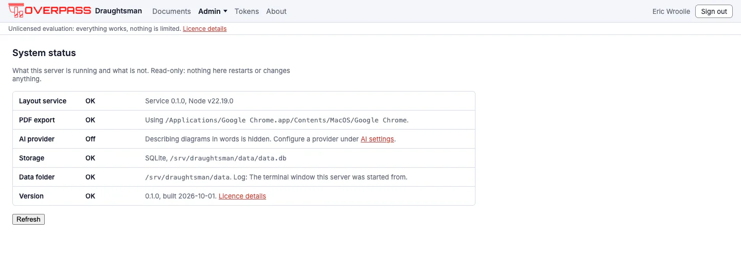741x253 pixels.
Task: Click the read-only description paragraph
Action: click(x=151, y=75)
